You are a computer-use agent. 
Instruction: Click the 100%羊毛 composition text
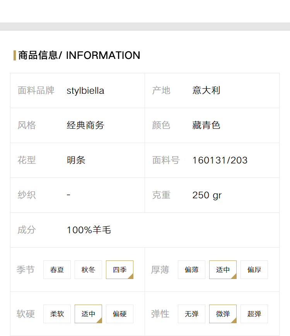tap(89, 230)
